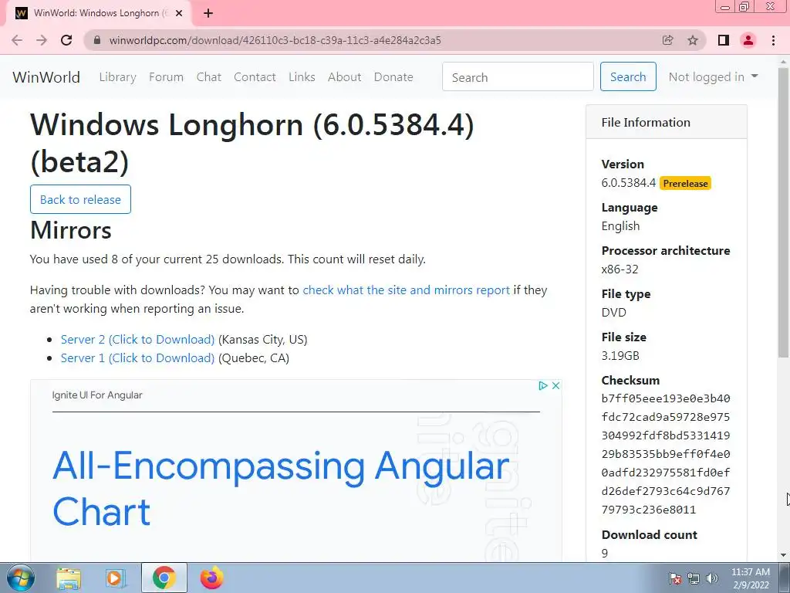Open Firefox from the taskbar
Image resolution: width=790 pixels, height=593 pixels.
pos(211,578)
